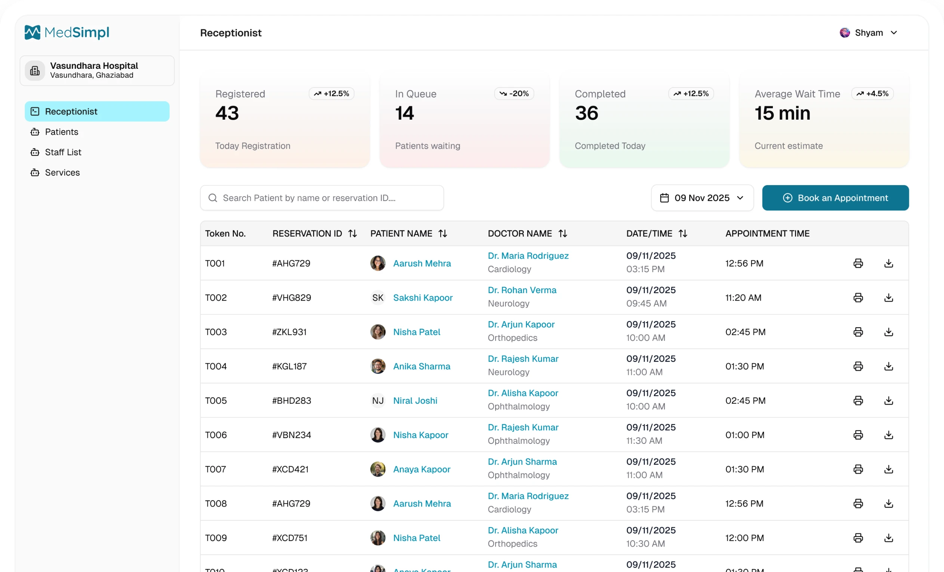The image size is (944, 572).
Task: Select the Receptionist sidebar icon
Action: tap(35, 111)
